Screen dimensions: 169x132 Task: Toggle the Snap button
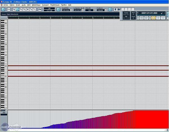58,10
